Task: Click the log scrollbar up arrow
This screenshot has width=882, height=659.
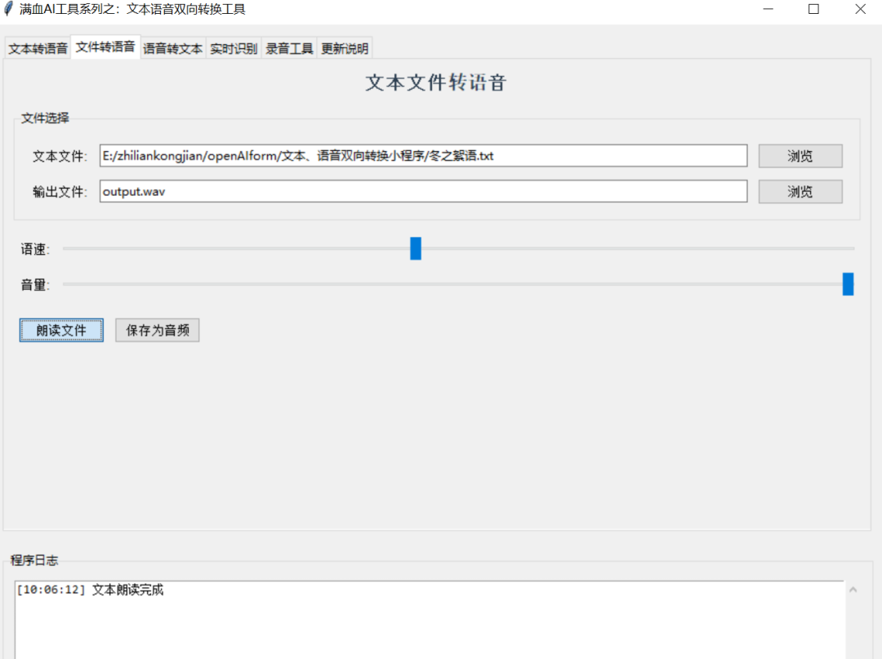Action: click(x=853, y=590)
